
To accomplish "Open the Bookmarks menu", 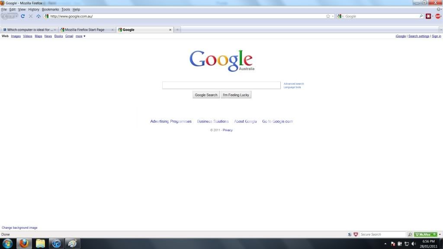I will coord(50,10).
